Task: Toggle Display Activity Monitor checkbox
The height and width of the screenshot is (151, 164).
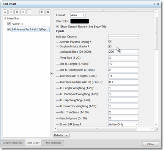Action: (110, 46)
